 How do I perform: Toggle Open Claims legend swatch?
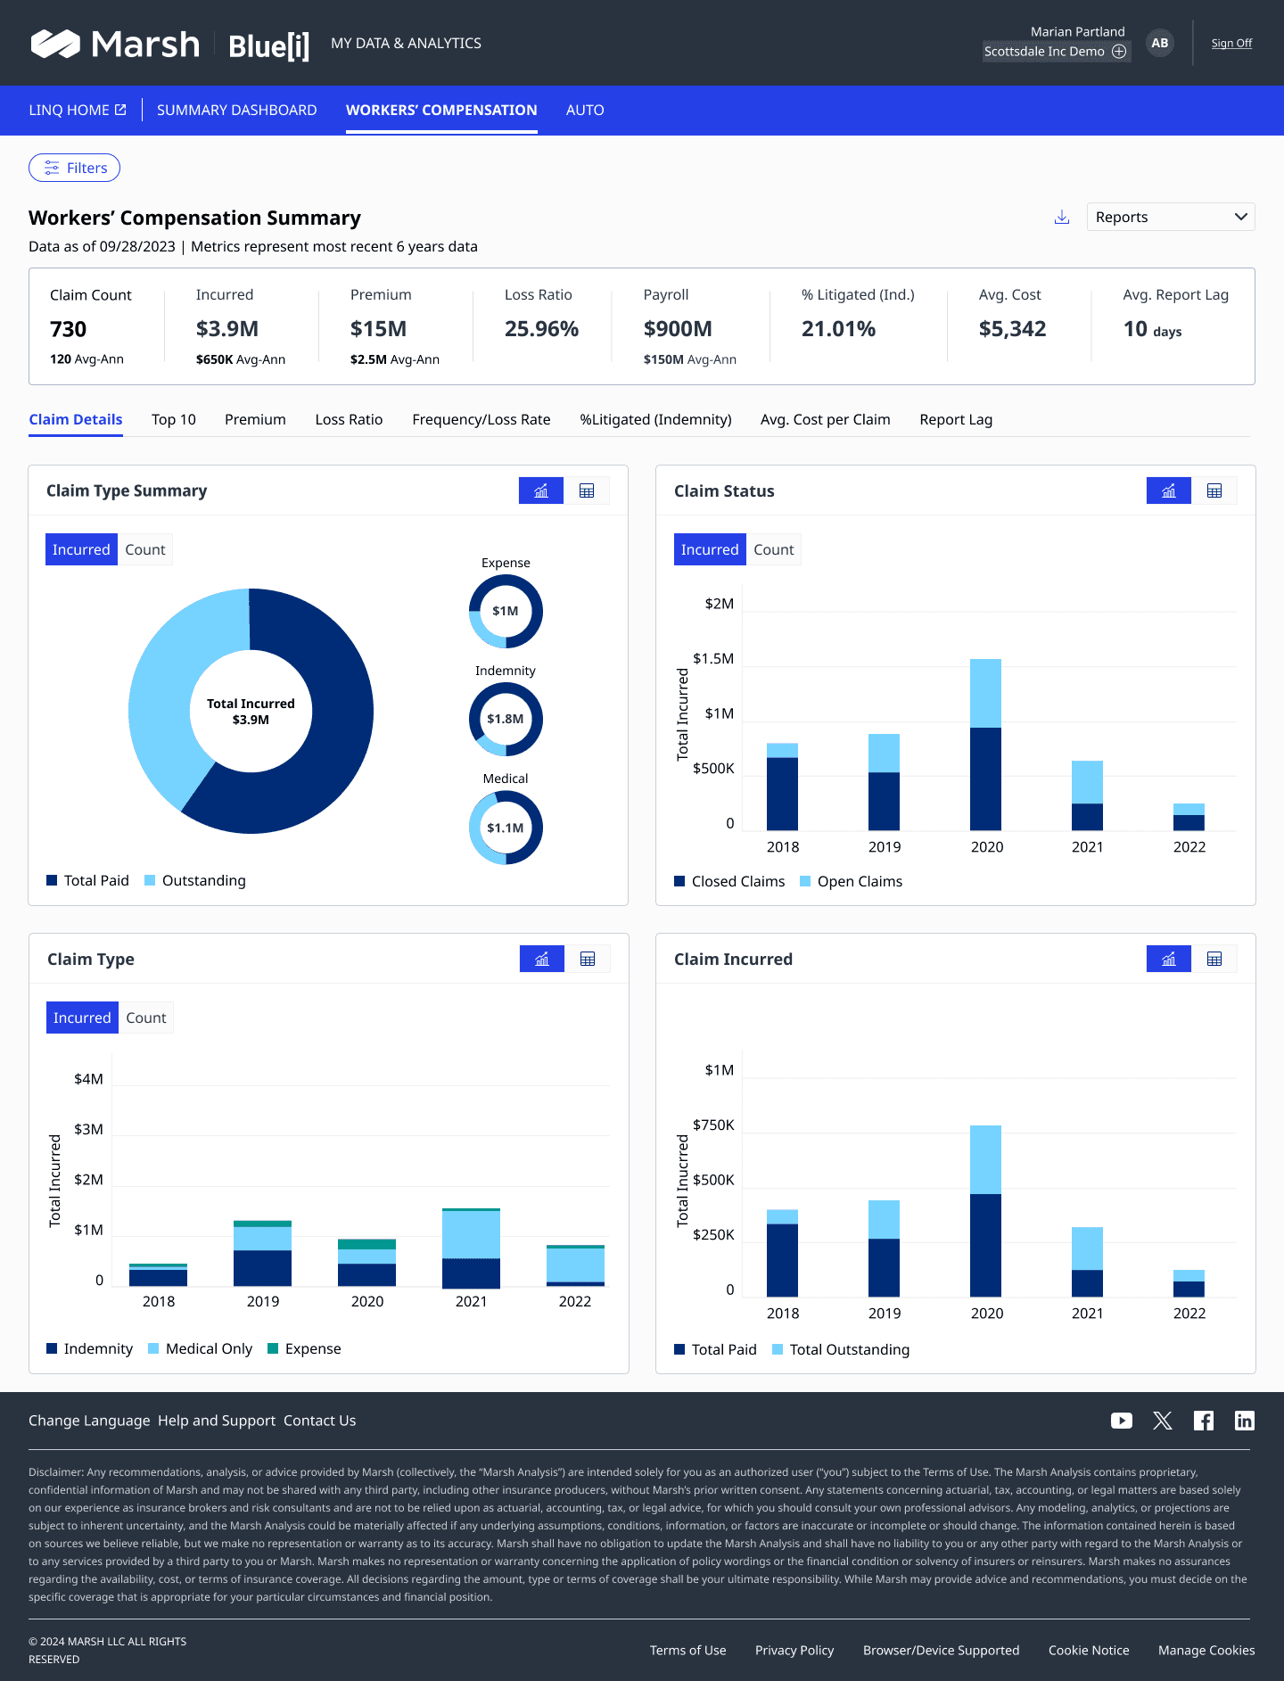[x=805, y=881]
